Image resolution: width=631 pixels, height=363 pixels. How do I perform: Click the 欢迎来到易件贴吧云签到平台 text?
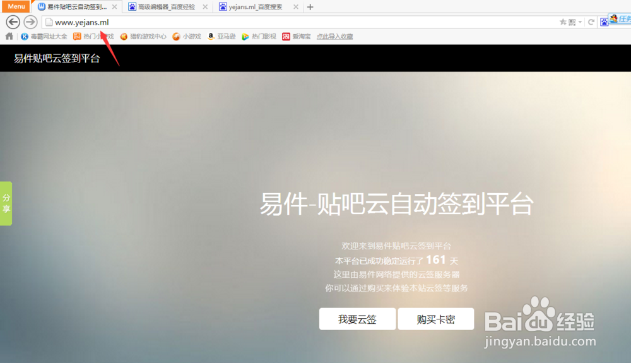point(396,246)
